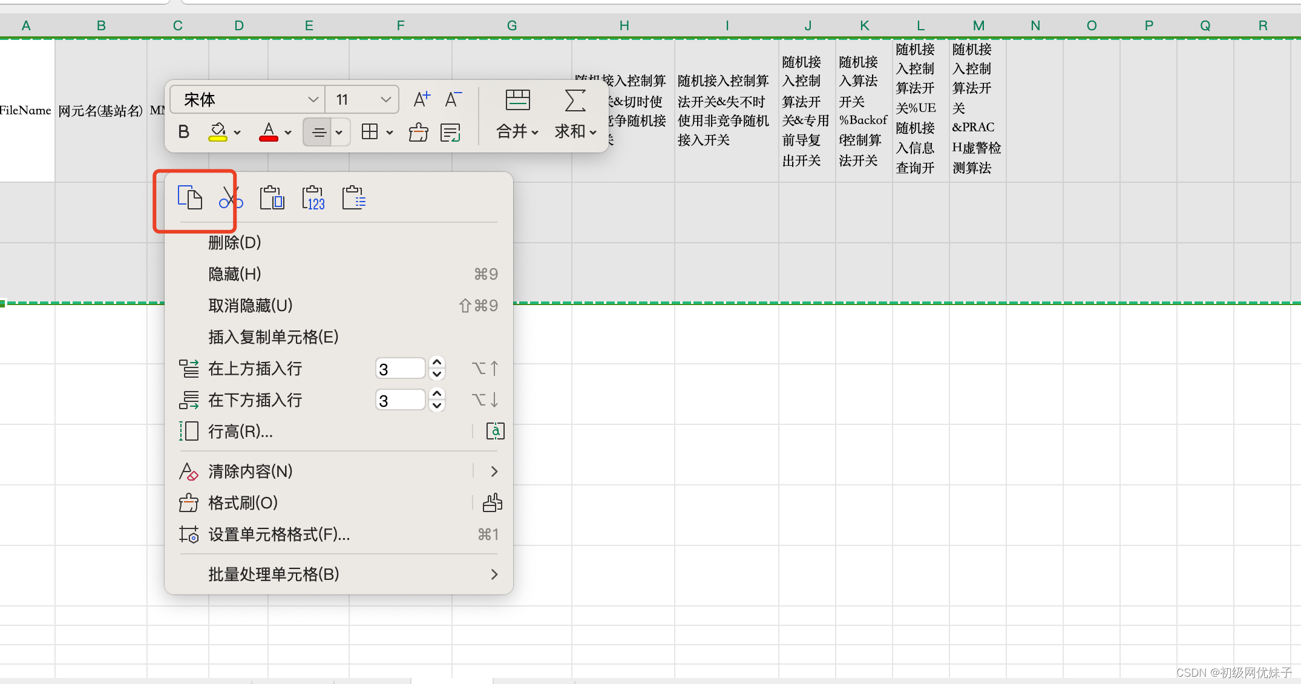Choose 插入复制单元格(E) menu entry
This screenshot has width=1301, height=684.
tap(273, 337)
